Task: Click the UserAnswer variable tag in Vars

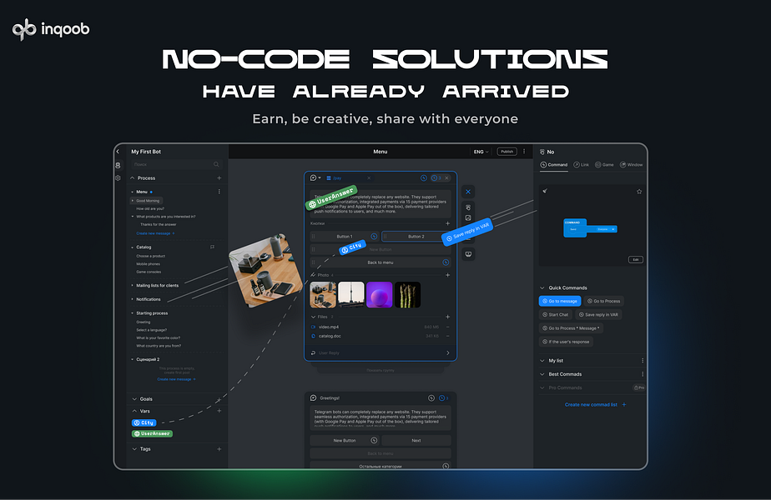Action: point(152,433)
